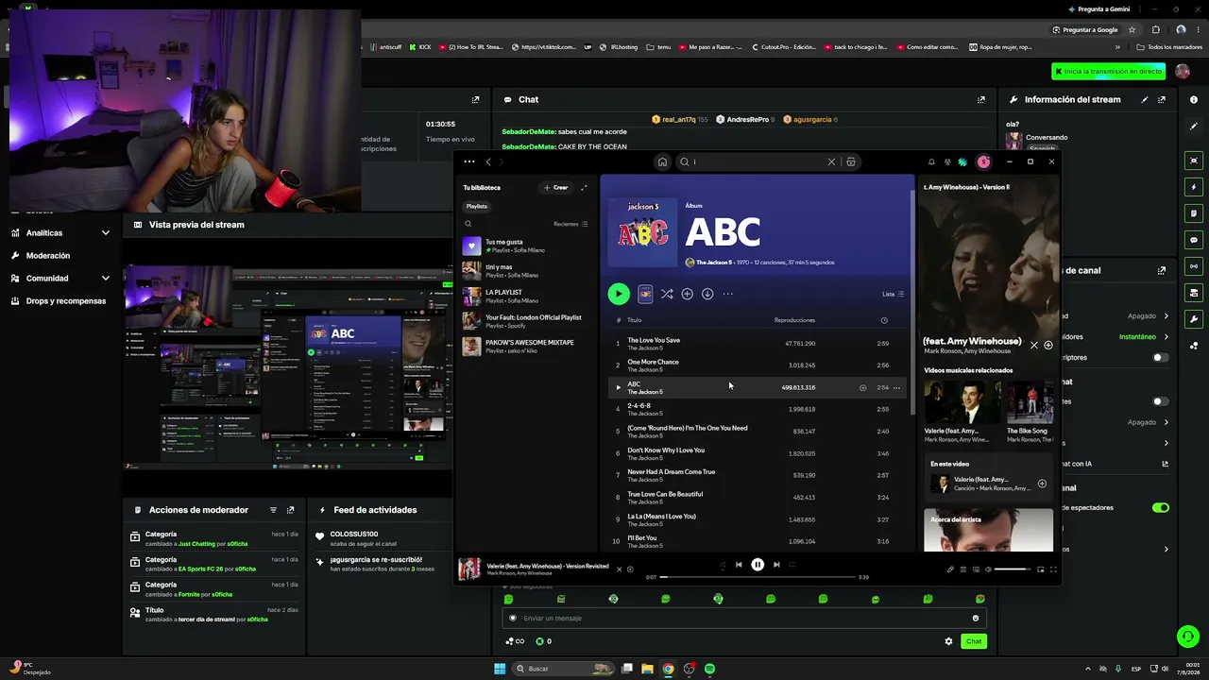Select the Playlists filter chip
Screen dimensions: 1209x680
pyautogui.click(x=477, y=206)
